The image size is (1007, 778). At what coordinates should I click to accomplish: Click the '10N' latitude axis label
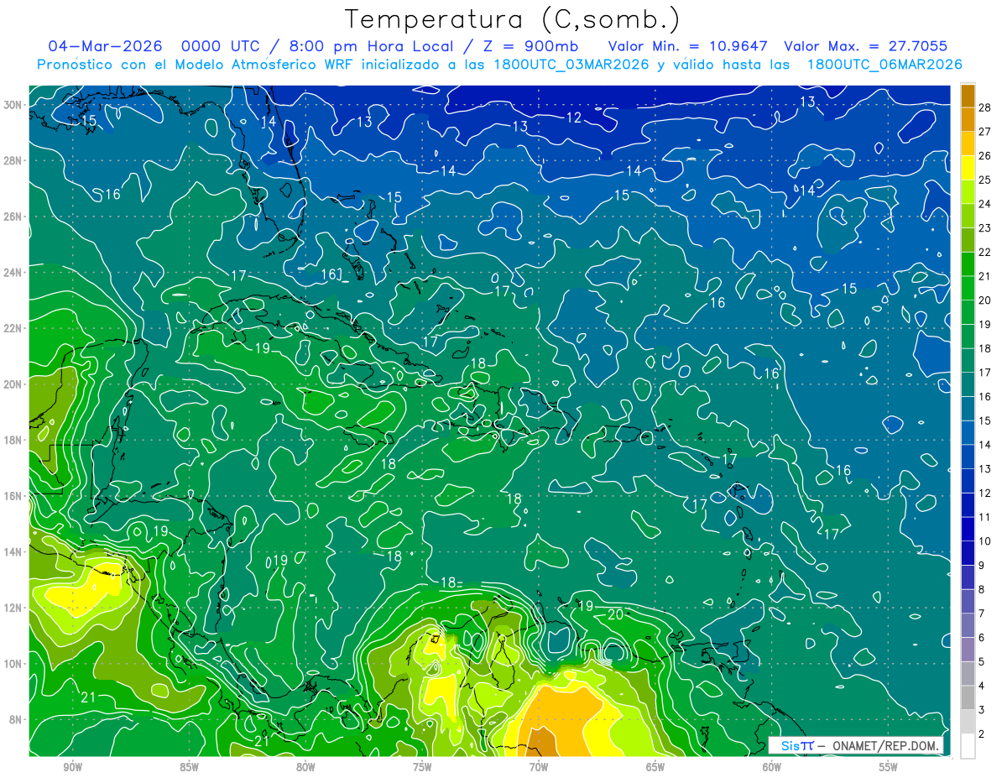pos(14,664)
